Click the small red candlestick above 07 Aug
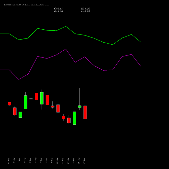The width and height of the screenshot is (169, 169). pos(9,104)
